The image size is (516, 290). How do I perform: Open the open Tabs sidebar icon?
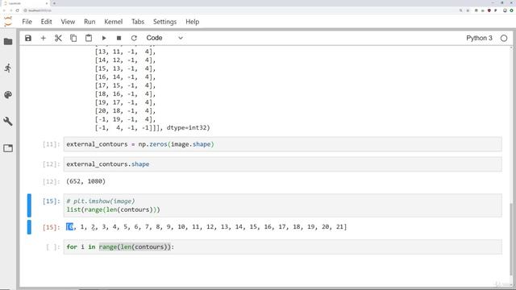8,148
